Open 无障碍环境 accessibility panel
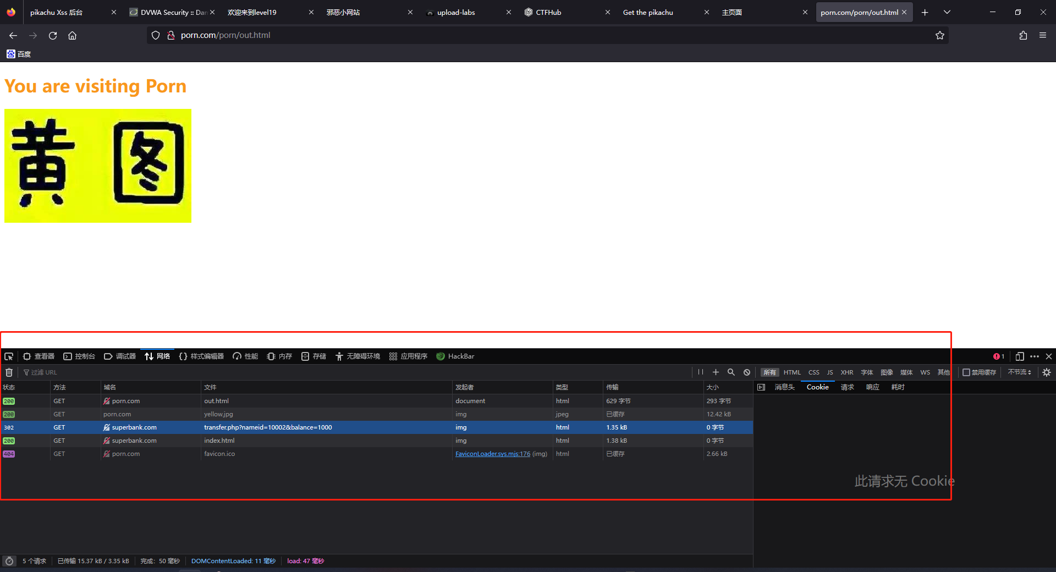The image size is (1056, 572). (358, 356)
